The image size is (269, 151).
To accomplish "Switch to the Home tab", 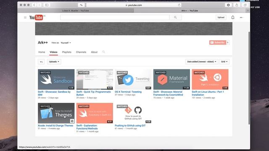I will (x=42, y=52).
